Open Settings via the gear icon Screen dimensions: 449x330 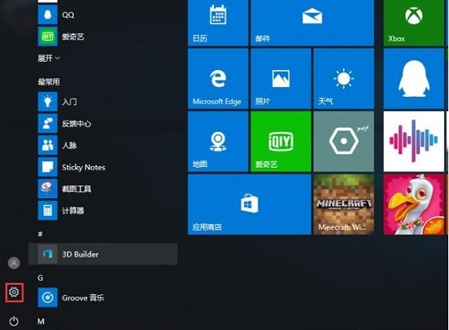pos(13,292)
